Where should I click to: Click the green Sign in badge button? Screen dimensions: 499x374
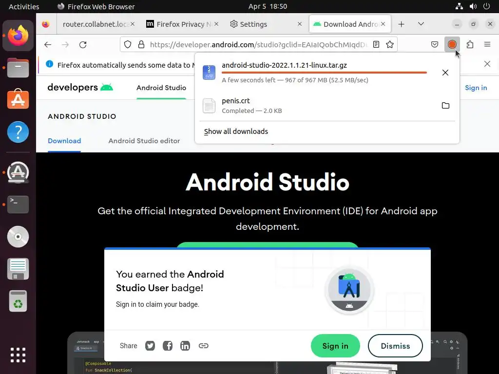pyautogui.click(x=335, y=346)
